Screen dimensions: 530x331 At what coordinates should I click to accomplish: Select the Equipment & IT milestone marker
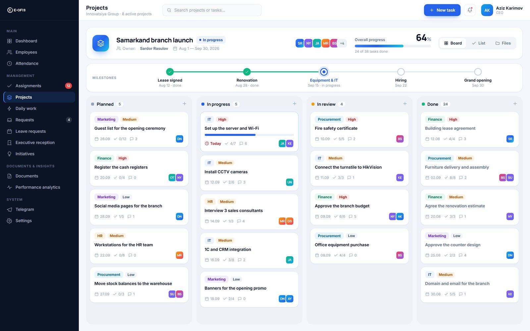point(324,72)
